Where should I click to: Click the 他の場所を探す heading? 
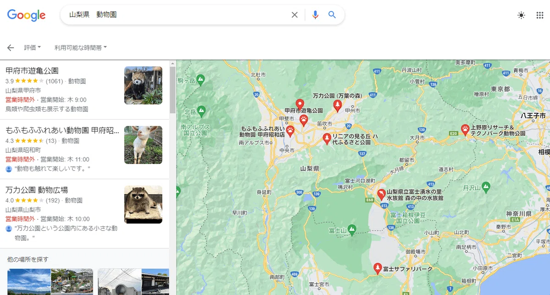tap(28, 259)
